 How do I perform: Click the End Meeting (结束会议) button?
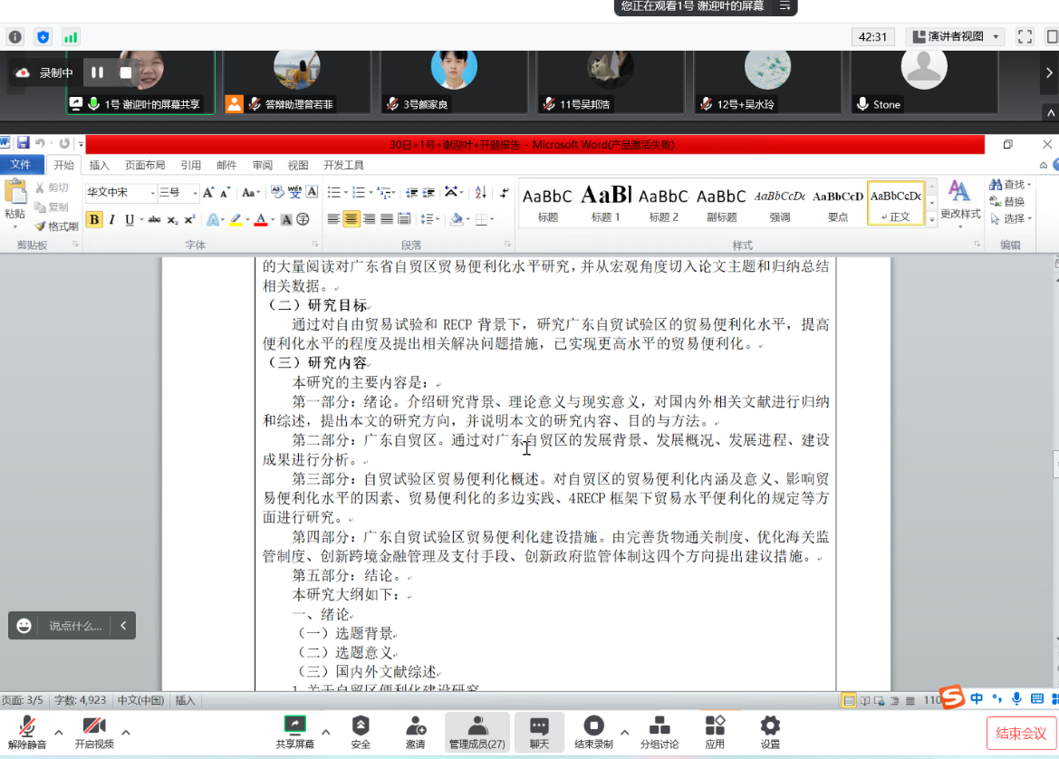point(1021,733)
